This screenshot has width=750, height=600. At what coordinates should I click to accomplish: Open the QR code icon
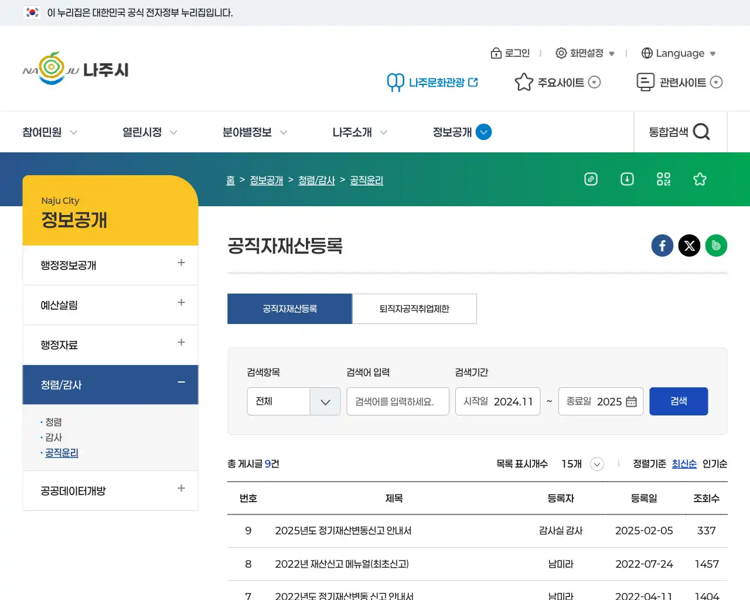point(663,179)
